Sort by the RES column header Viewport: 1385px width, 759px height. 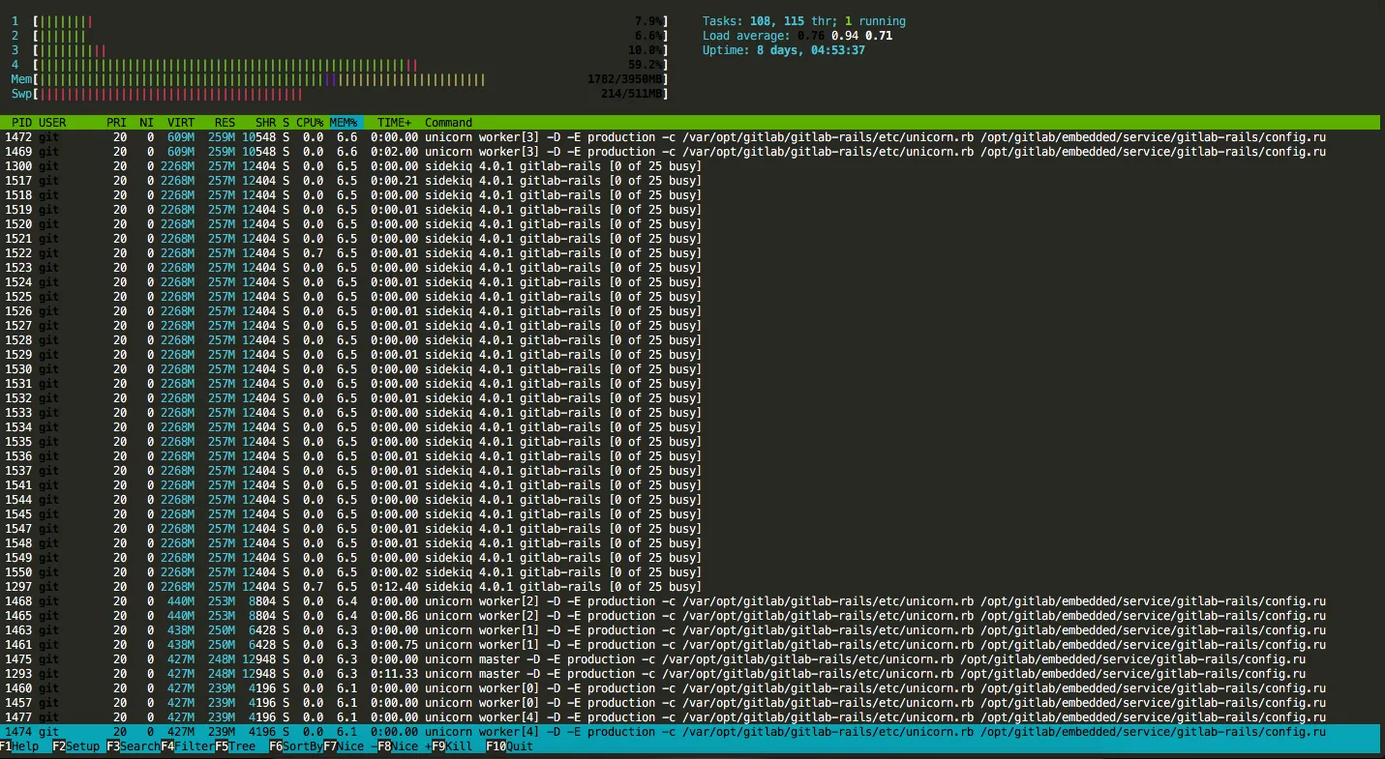click(225, 123)
